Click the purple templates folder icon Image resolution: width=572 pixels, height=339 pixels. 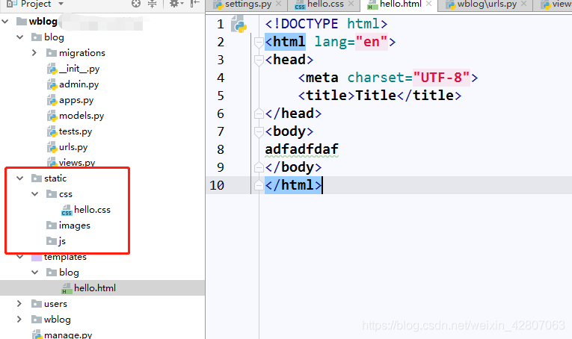[37, 258]
